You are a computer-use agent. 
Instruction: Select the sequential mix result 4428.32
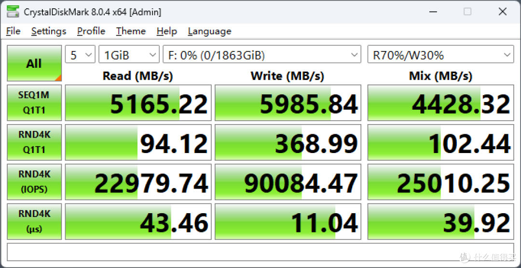click(x=440, y=102)
